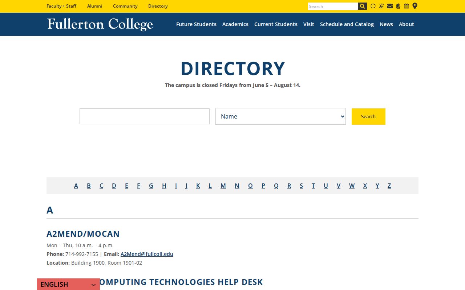Jump to letter N in alphabet bar
Image resolution: width=465 pixels, height=290 pixels.
pyautogui.click(x=237, y=186)
